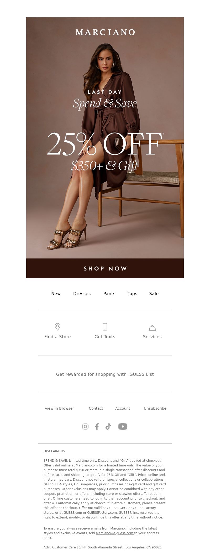Click the Services bell icon
The height and width of the screenshot is (555, 210).
(x=152, y=327)
